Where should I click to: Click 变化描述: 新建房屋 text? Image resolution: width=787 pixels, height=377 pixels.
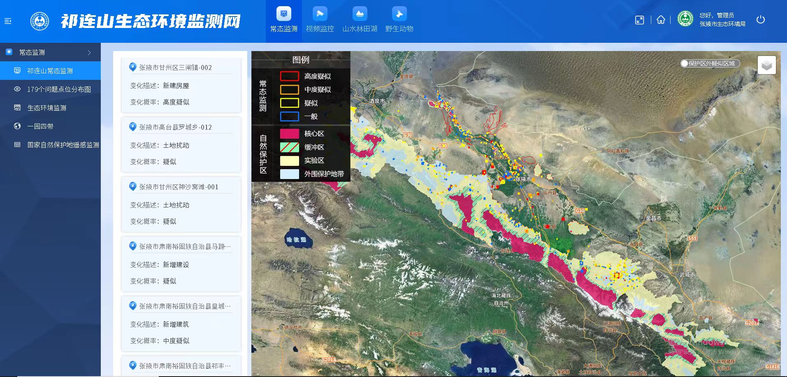tap(160, 86)
